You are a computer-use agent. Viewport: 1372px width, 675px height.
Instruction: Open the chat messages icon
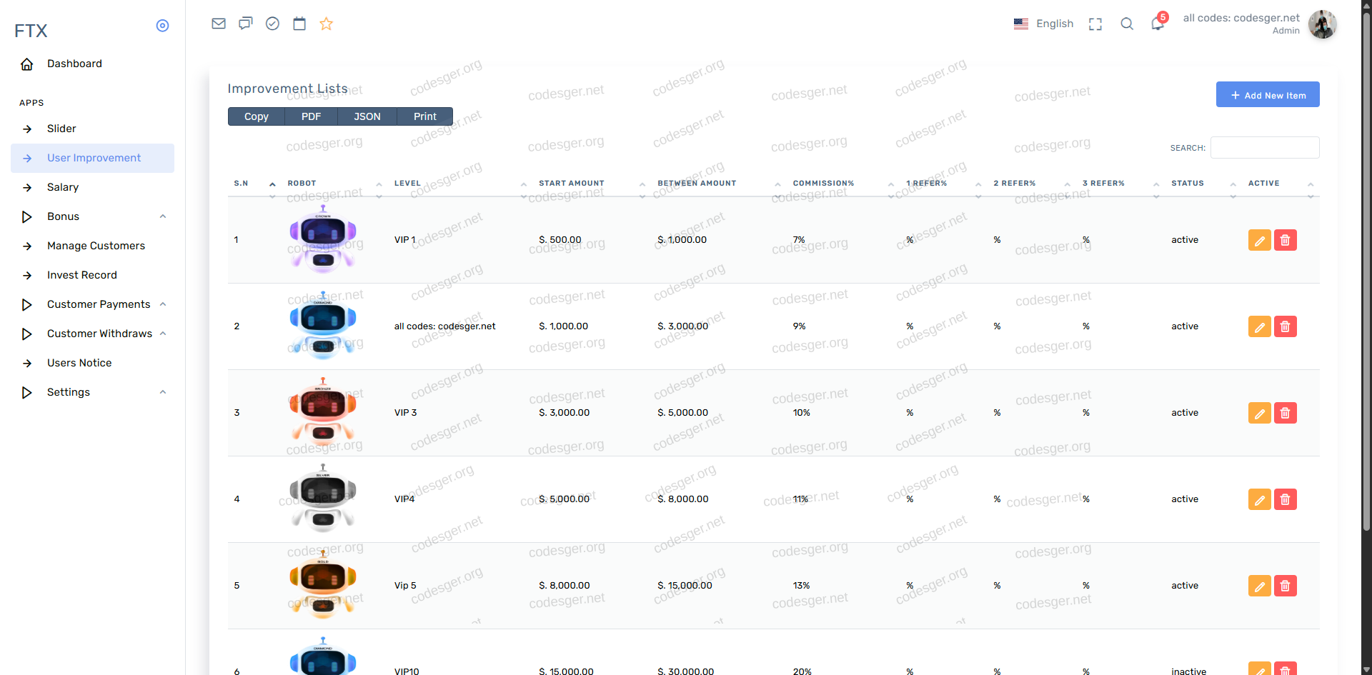pyautogui.click(x=246, y=24)
